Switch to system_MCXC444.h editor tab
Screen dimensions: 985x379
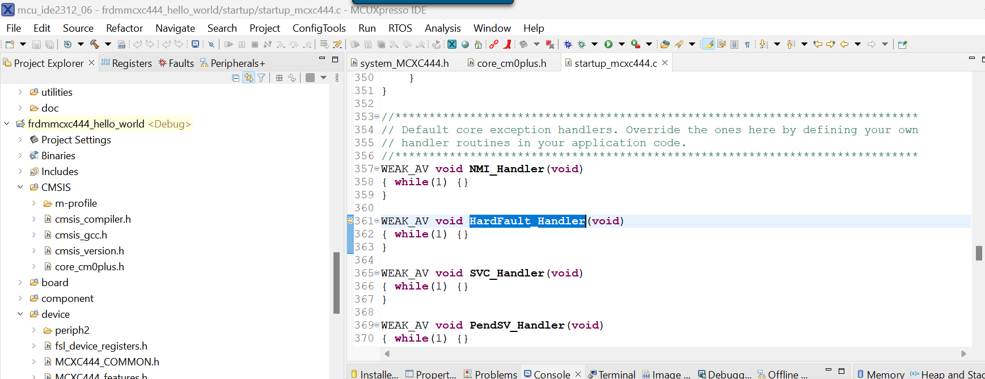pyautogui.click(x=399, y=63)
